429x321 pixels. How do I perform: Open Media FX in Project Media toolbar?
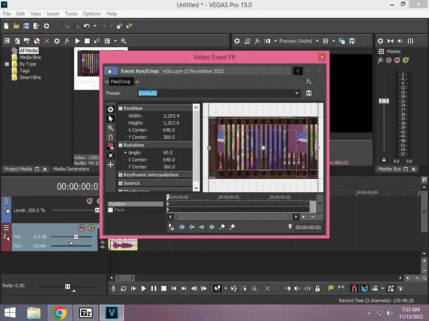coord(67,41)
